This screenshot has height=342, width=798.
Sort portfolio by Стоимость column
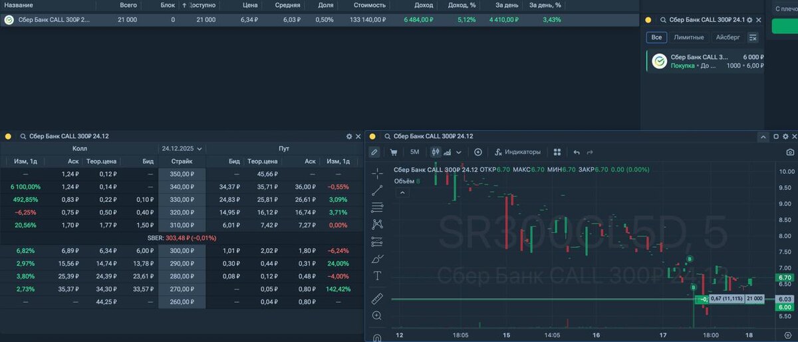[369, 5]
